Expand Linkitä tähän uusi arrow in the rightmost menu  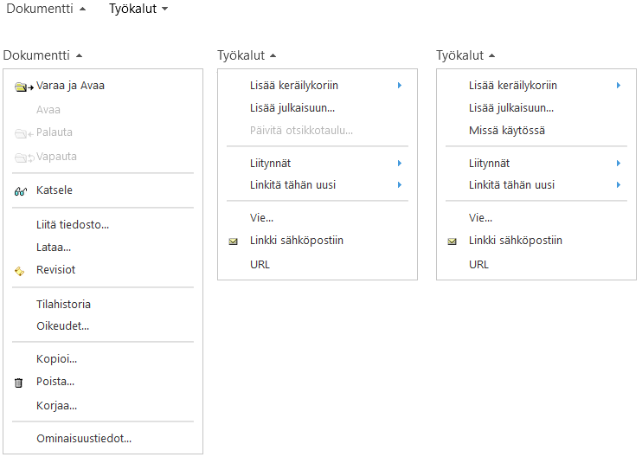(618, 184)
